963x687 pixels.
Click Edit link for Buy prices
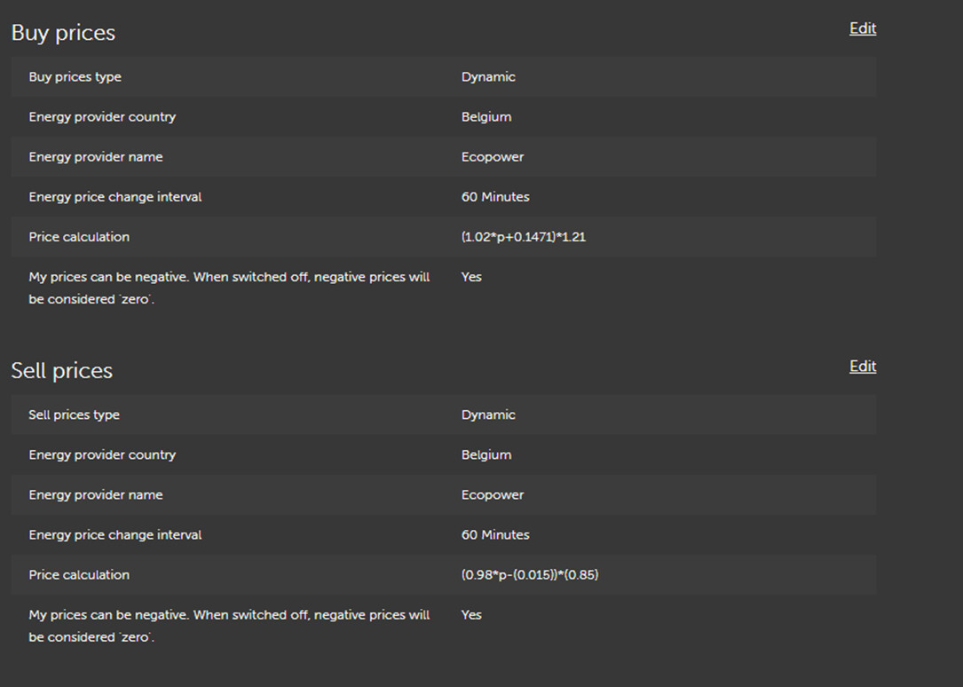(862, 28)
